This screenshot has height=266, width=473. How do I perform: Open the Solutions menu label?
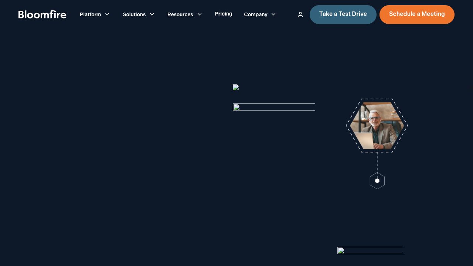[x=134, y=14]
